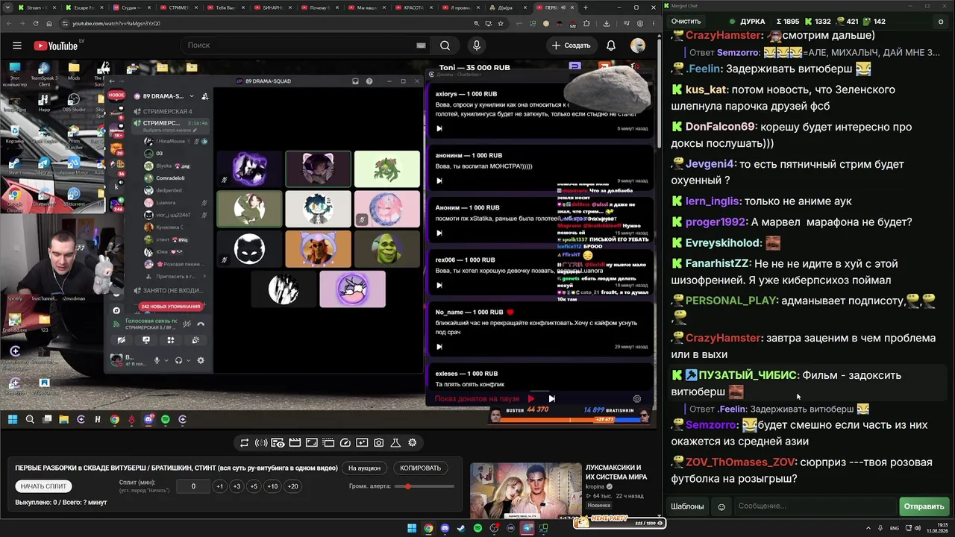Play the axiorys 1 000 RUB donation

click(x=439, y=128)
